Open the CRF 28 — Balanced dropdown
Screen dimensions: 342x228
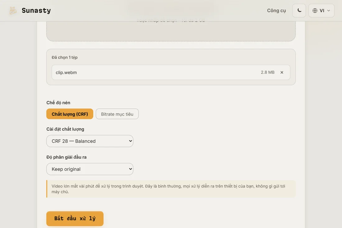[90, 141]
